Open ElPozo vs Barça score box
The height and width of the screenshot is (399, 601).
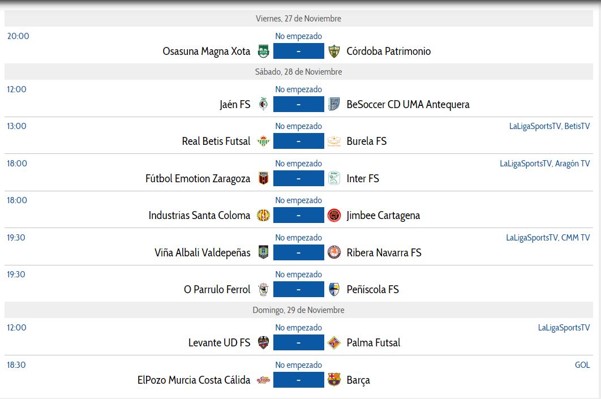point(298,380)
